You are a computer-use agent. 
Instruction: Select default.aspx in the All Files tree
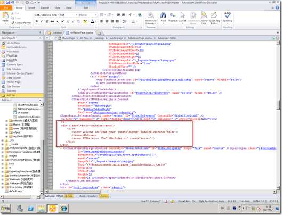15,191
